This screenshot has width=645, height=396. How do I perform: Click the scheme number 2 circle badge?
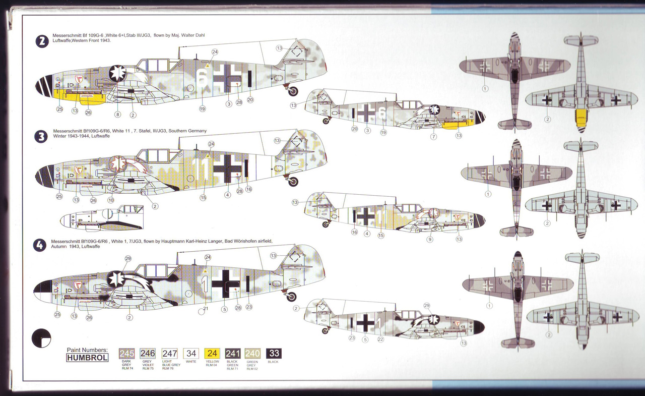42,41
